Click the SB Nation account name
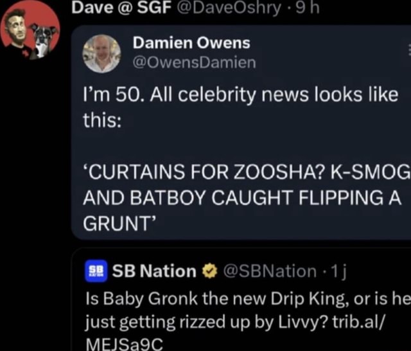411x351 pixels. coord(153,271)
